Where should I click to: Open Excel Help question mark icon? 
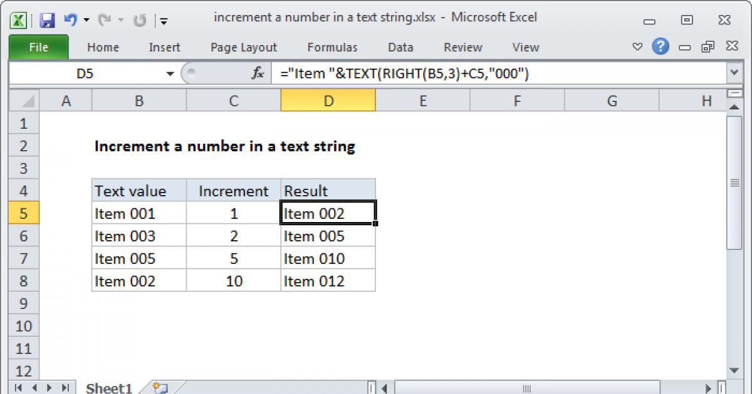pos(660,47)
